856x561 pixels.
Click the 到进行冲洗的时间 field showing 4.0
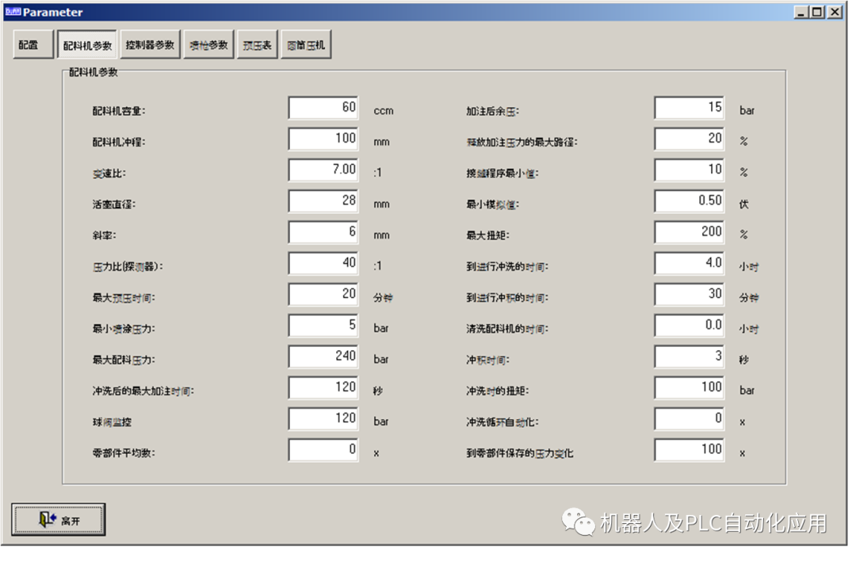click(x=690, y=263)
